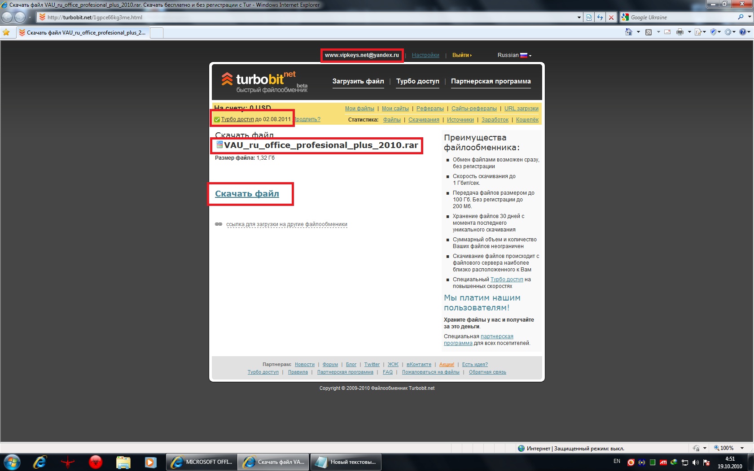Switch to the Скачать файл VAU browser tab
The height and width of the screenshot is (471, 754).
tap(83, 33)
